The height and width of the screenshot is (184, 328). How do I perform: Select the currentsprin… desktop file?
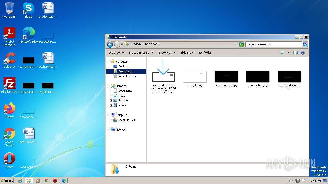[28, 62]
